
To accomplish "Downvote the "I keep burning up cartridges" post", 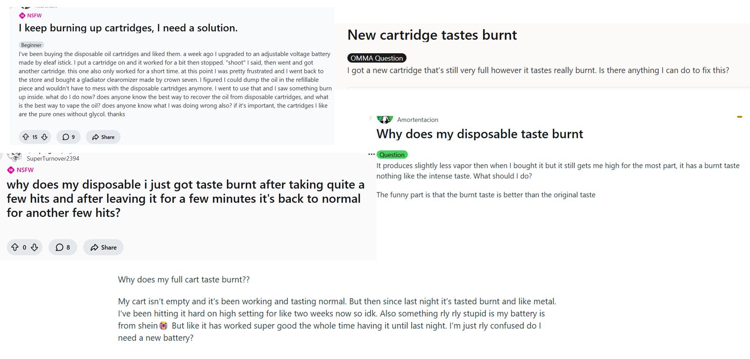I will [44, 137].
